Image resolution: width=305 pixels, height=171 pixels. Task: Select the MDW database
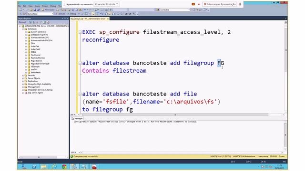pos(33,52)
